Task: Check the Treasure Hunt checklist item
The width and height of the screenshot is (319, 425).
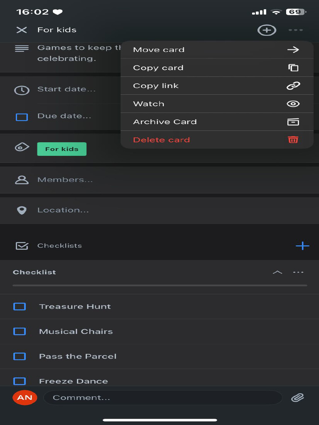Action: tap(20, 307)
